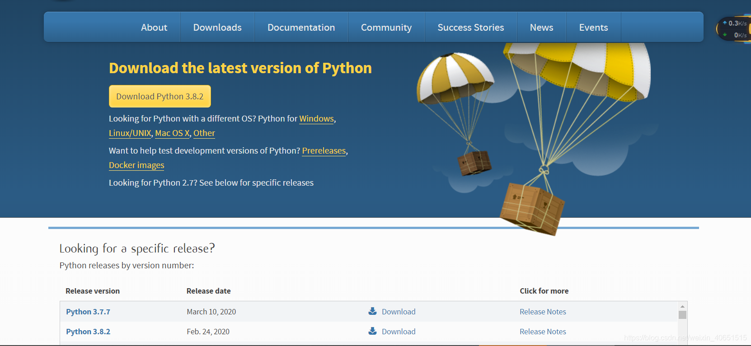Viewport: 751px width, 346px height.
Task: Open Release Notes for Python 3.8.2
Action: pyautogui.click(x=543, y=332)
